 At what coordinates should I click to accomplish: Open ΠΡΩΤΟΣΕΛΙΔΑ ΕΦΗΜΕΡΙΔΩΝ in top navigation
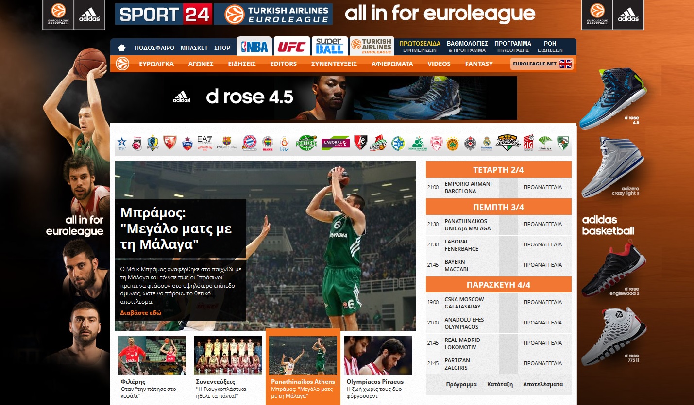click(x=420, y=47)
